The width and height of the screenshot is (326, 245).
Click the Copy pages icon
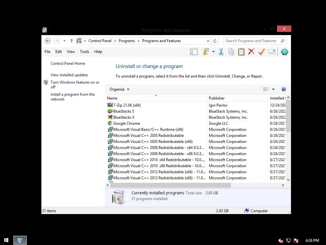231,52
